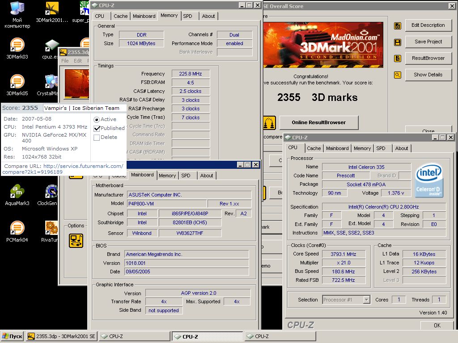Click OK in the right CPU-Z window
Screen dimensions: 458x343
pyautogui.click(x=437, y=326)
